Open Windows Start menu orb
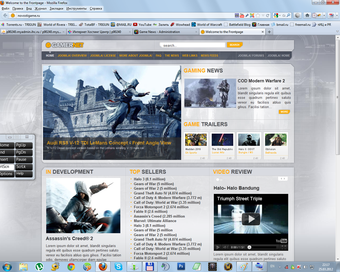Image resolution: width=340 pixels, height=272 pixels. click(7, 266)
